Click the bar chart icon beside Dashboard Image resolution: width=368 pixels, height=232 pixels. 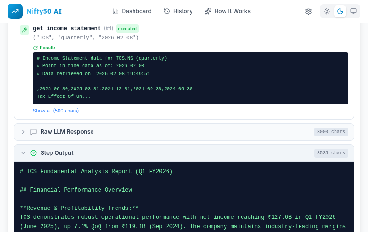[116, 11]
